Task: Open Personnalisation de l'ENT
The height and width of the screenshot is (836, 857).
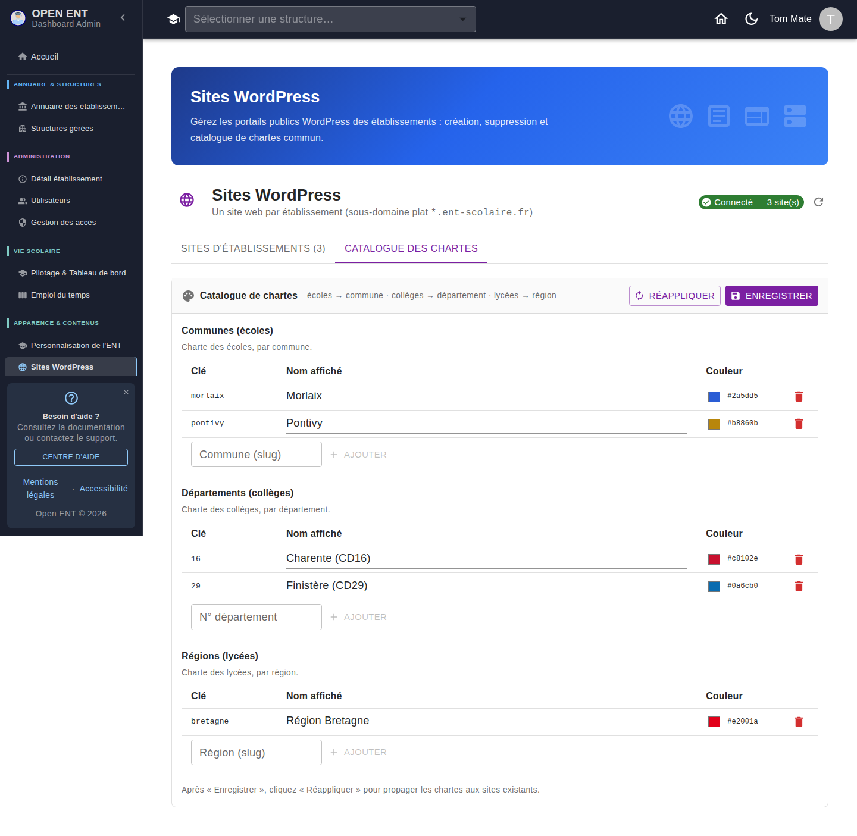Action: pyautogui.click(x=71, y=346)
